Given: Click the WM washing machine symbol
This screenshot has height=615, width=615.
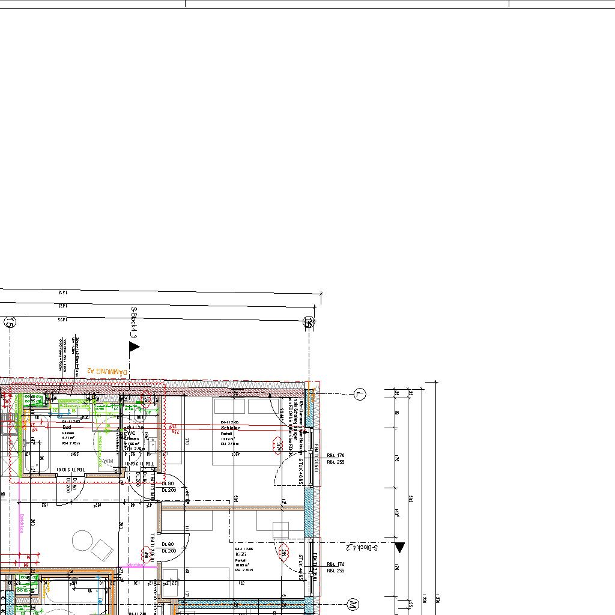Looking at the screenshot, I should tap(108, 461).
